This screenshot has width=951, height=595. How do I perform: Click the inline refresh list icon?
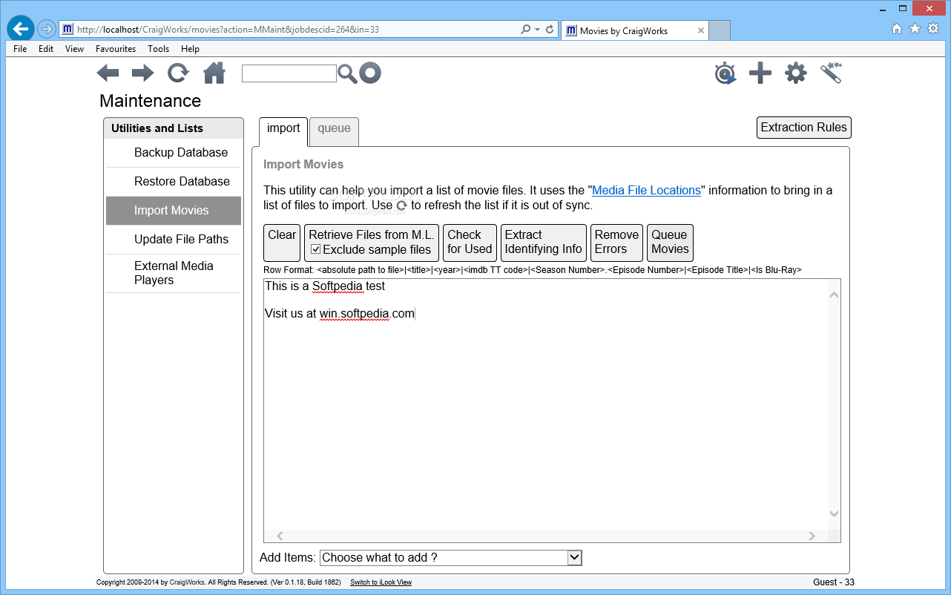tap(402, 206)
